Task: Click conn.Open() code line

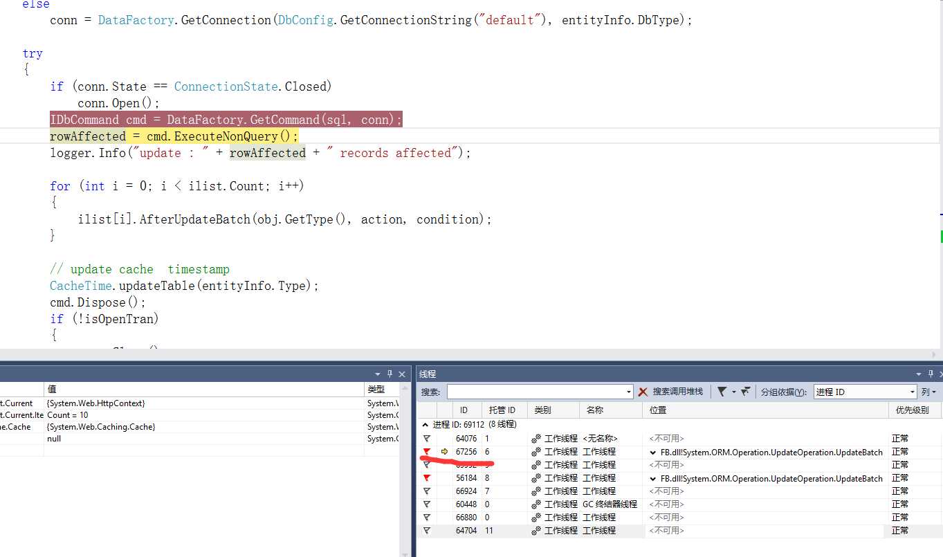Action: pos(118,103)
